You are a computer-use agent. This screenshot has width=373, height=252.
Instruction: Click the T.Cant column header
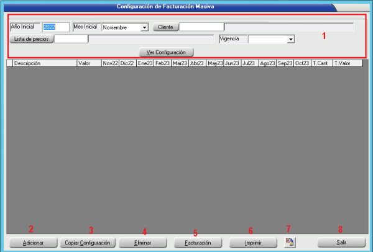[x=321, y=63]
